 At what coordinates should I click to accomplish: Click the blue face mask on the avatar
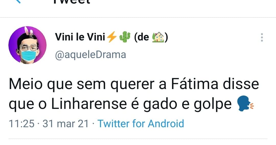pos(29,56)
